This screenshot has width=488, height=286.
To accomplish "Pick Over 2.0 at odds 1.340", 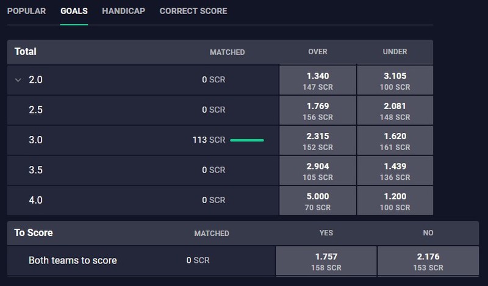I will click(317, 80).
